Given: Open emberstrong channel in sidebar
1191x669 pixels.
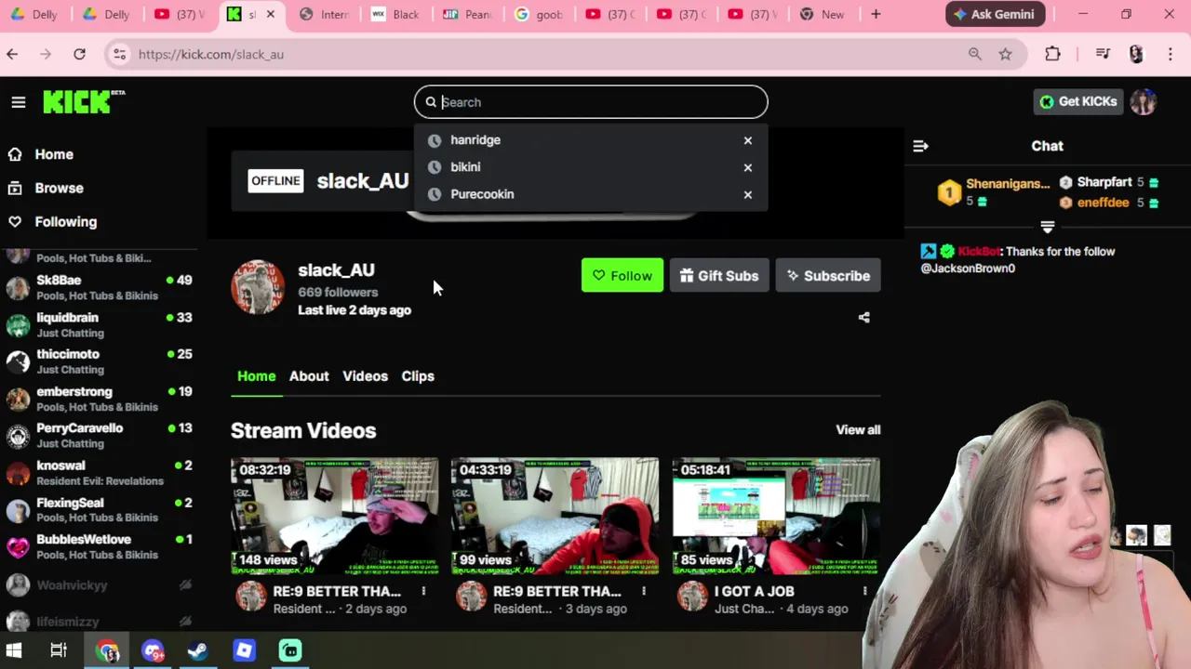Looking at the screenshot, I should (x=99, y=399).
